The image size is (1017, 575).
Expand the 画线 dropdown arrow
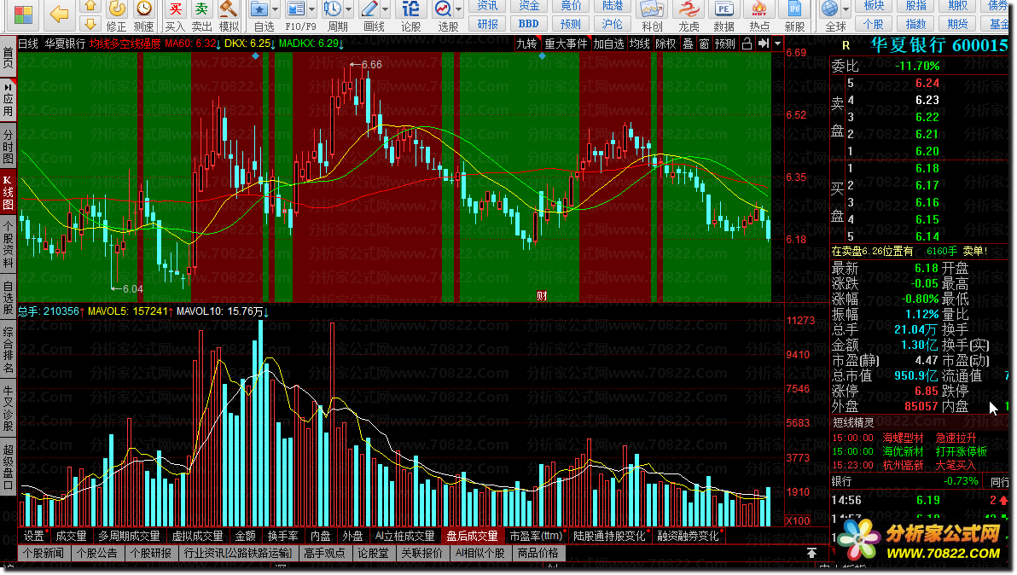point(386,9)
